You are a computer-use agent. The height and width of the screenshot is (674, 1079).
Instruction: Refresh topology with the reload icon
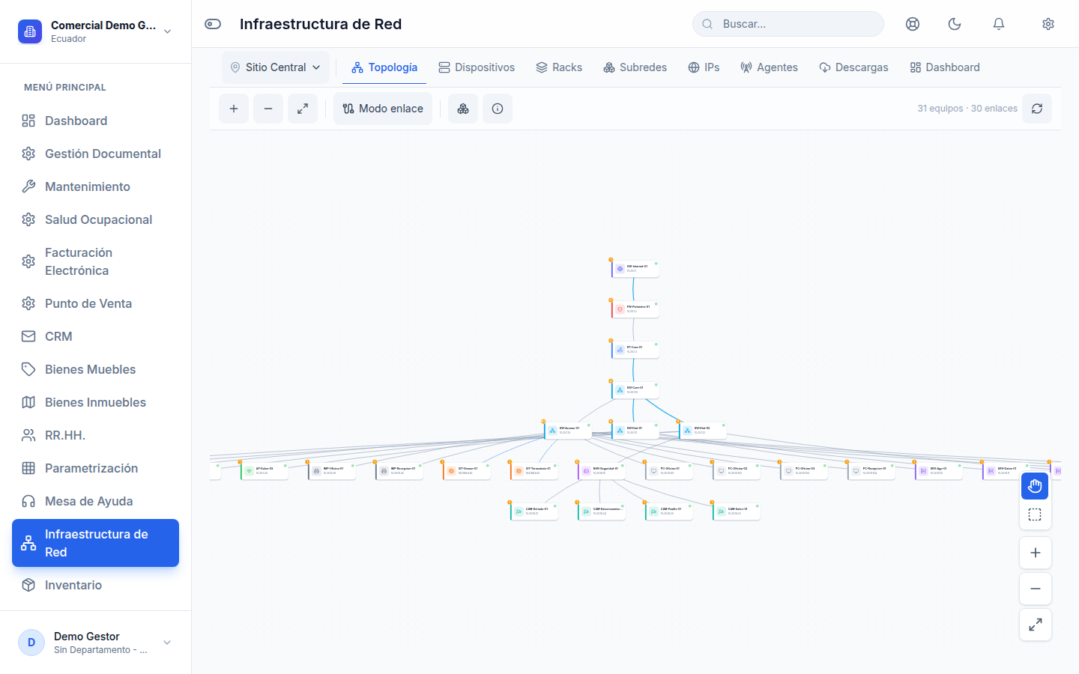click(x=1037, y=109)
